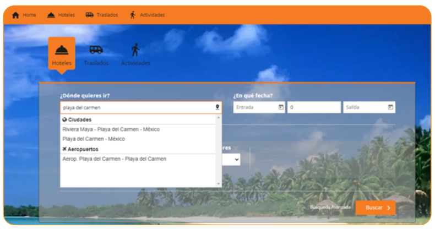Open the calendar icon in Salida field

(x=390, y=107)
